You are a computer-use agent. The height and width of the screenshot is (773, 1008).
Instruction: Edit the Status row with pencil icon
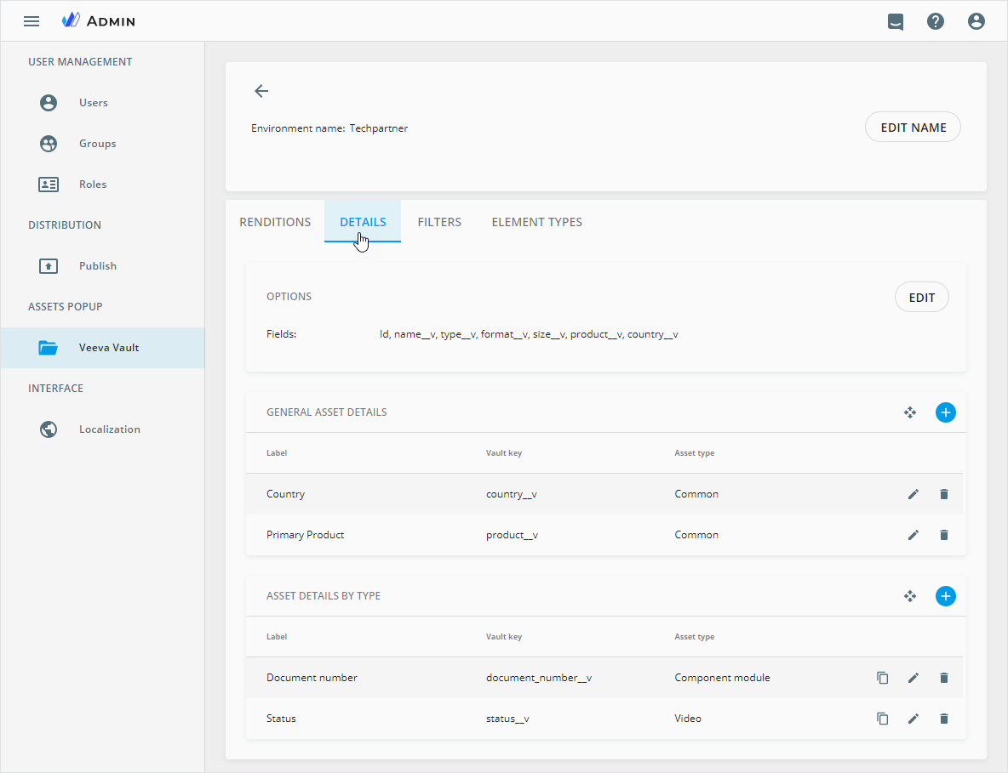[913, 719]
